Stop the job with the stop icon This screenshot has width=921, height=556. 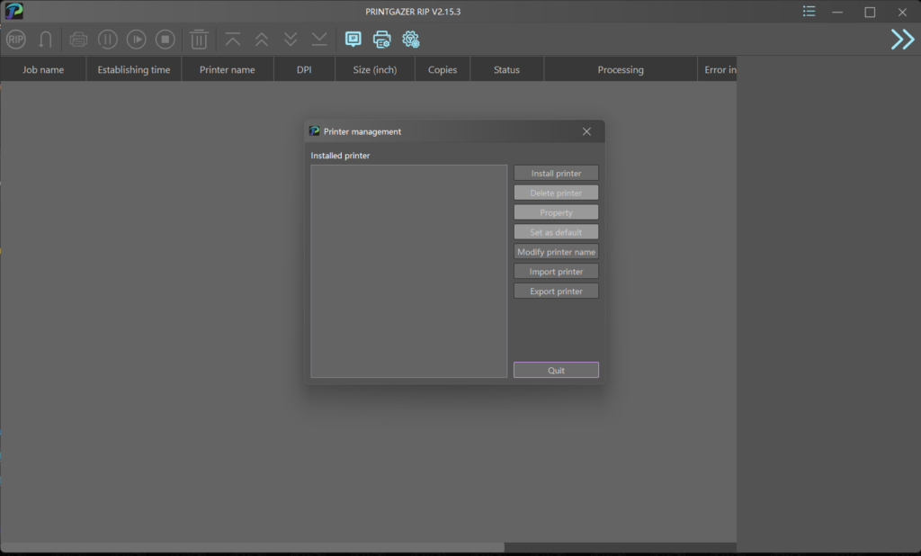165,40
